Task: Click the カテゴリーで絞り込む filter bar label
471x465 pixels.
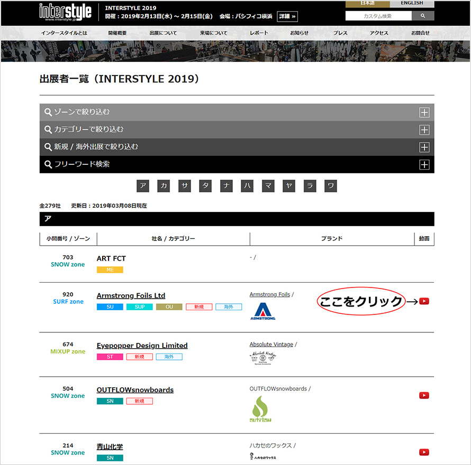Action: point(88,129)
